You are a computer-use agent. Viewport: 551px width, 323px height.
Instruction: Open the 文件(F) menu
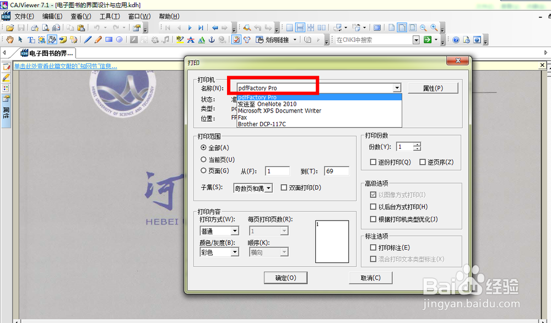pyautogui.click(x=24, y=16)
